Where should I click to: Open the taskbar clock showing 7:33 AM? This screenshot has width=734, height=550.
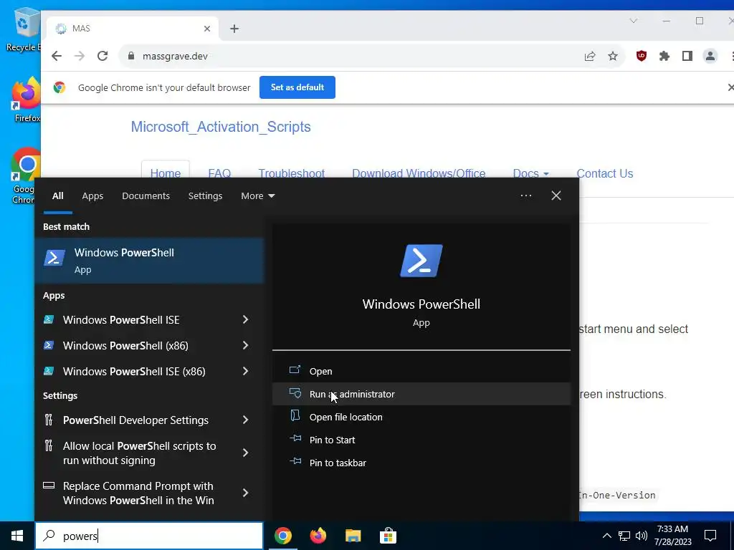[x=672, y=536]
